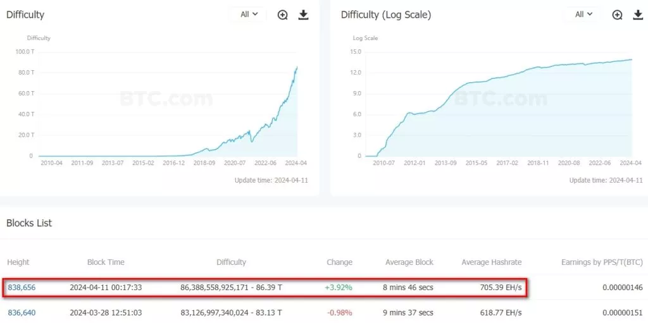The width and height of the screenshot is (648, 323).
Task: Open the Difficulty chart 'All' range dropdown
Action: point(249,14)
